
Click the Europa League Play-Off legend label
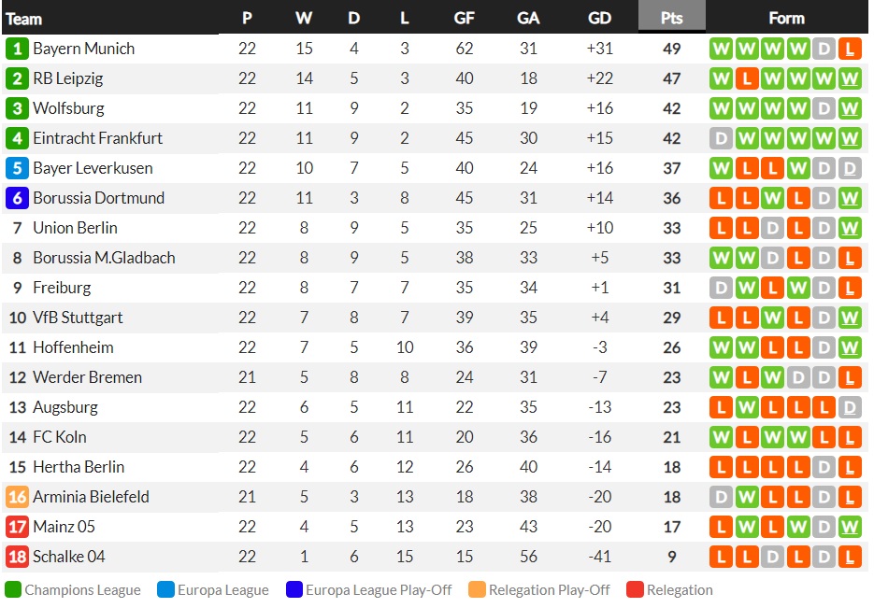379,590
